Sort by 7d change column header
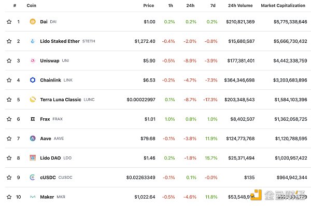 213,6
